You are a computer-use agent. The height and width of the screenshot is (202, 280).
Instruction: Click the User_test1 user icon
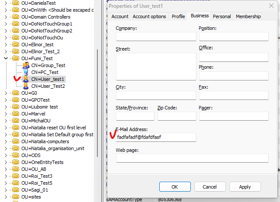pyautogui.click(x=26, y=79)
